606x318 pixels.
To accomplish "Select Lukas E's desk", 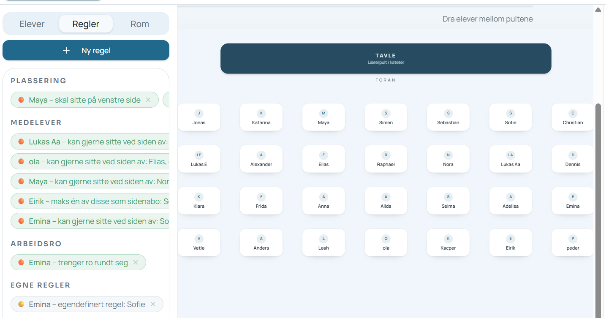I will click(x=199, y=159).
